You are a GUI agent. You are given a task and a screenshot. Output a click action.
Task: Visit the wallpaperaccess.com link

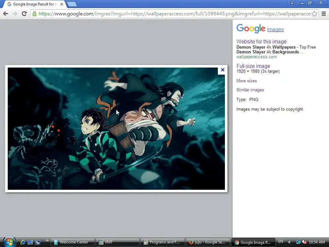coord(256,57)
